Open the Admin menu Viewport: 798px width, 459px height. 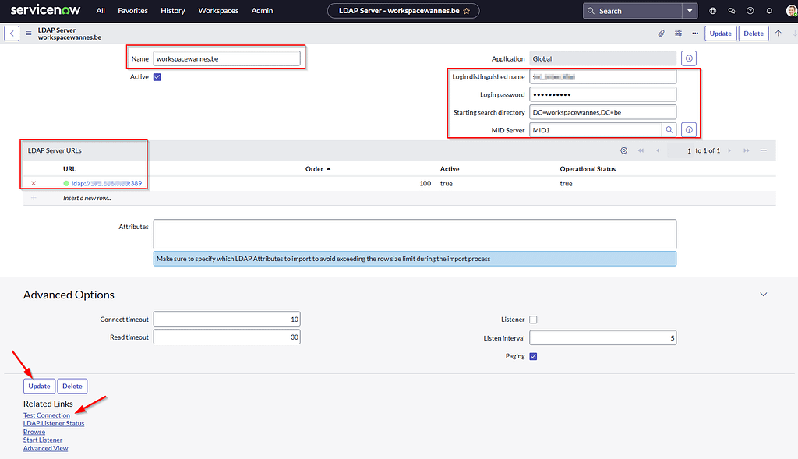coord(262,11)
